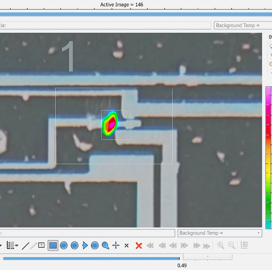This screenshot has width=272, height=270.
Task: Click the 0.49 value below progress bar
Action: click(x=182, y=265)
